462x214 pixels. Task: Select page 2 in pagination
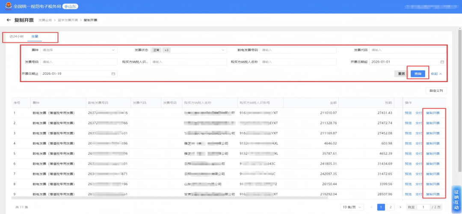(391, 207)
